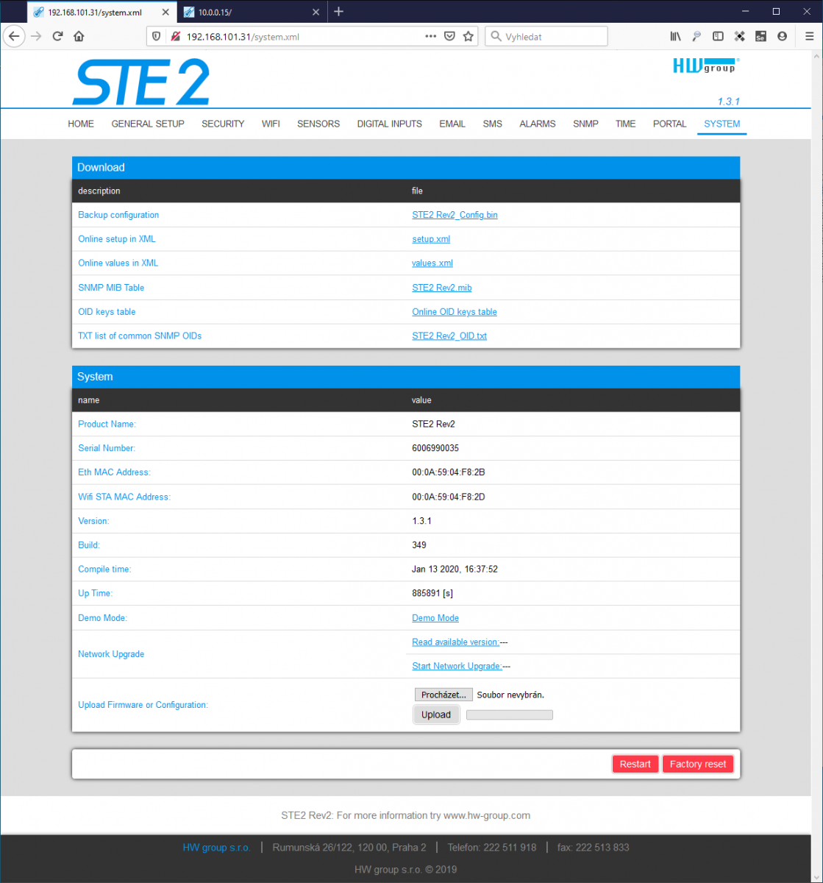Click the HW group s.r.o. footer link

click(216, 848)
